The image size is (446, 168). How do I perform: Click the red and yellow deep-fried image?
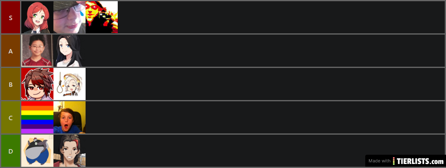[102, 17]
